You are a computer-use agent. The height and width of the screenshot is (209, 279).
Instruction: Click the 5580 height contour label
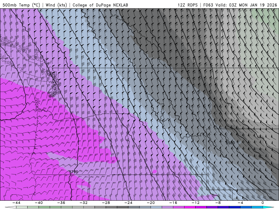coord(230,143)
